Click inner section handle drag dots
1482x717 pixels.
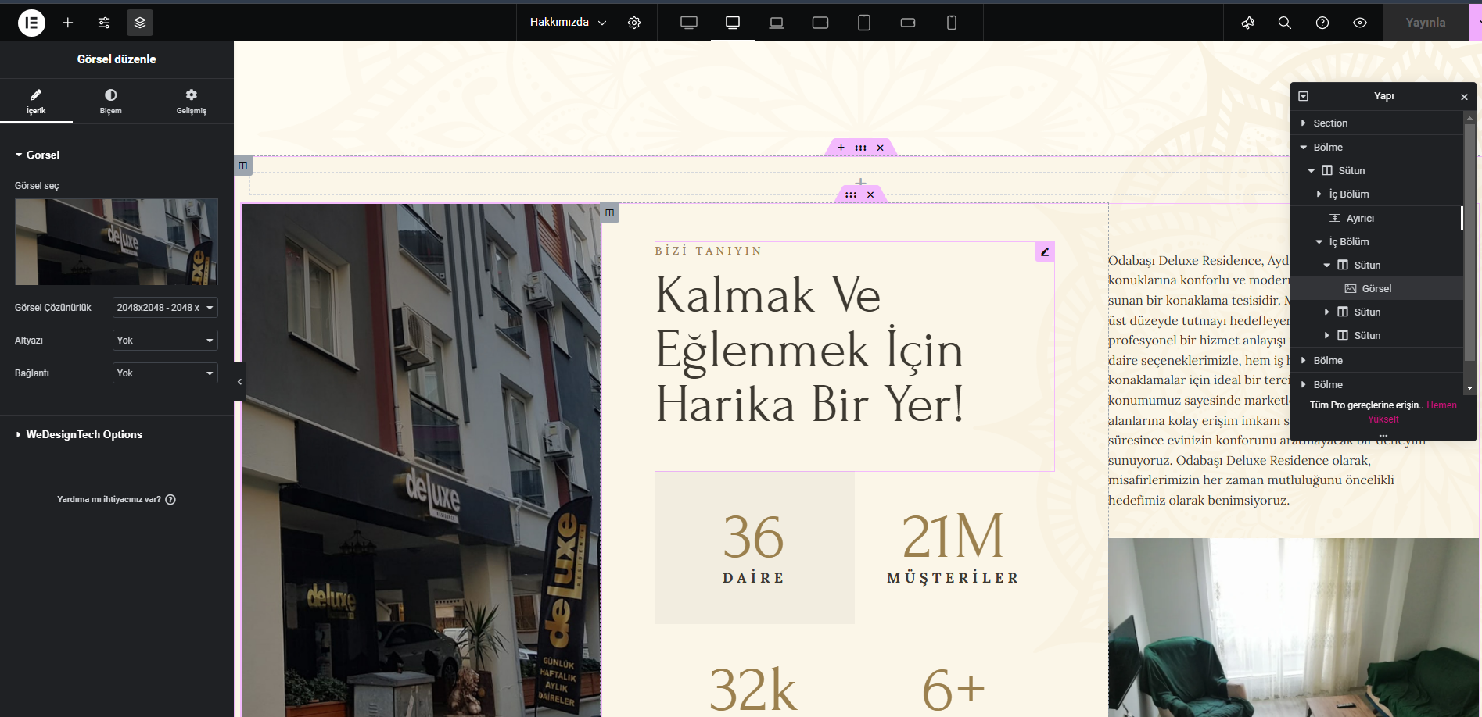pyautogui.click(x=851, y=194)
